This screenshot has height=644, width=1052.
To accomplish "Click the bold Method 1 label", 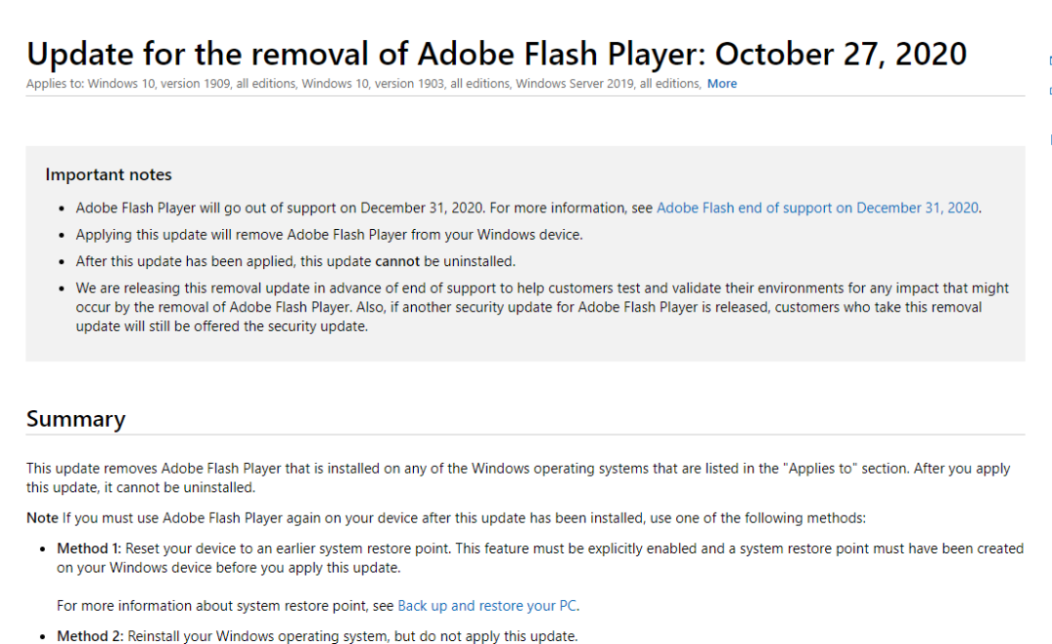I will (89, 549).
